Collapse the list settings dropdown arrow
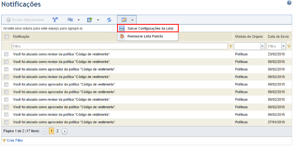 click(x=132, y=20)
